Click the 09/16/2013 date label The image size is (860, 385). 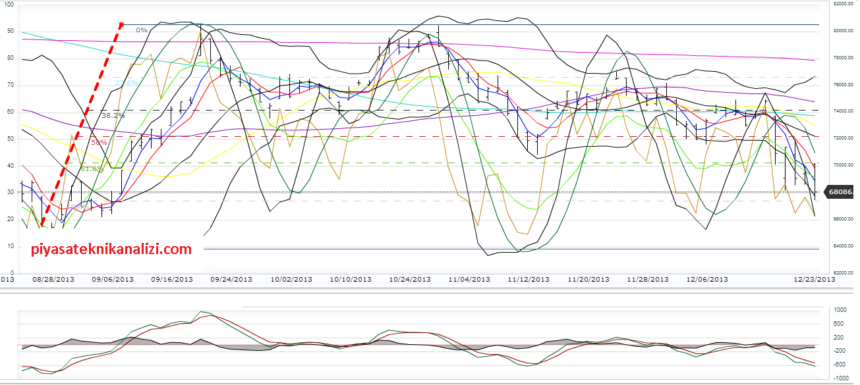tap(171, 279)
